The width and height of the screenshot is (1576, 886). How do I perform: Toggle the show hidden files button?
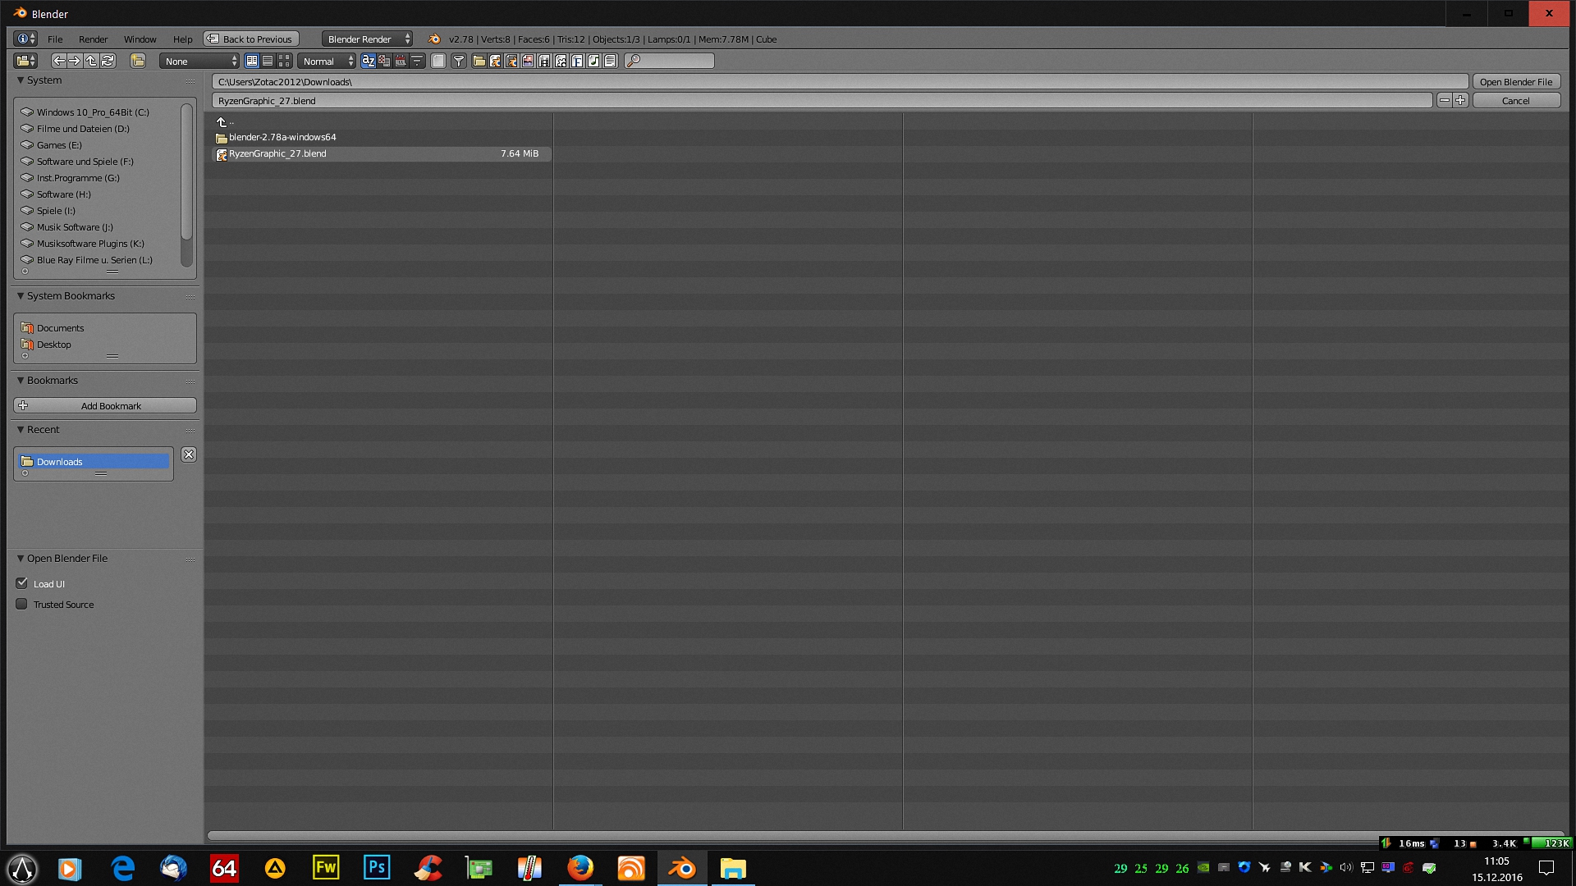coord(438,61)
